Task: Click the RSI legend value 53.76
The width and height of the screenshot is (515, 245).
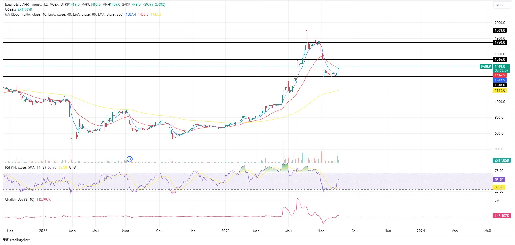Action: [x=52, y=167]
